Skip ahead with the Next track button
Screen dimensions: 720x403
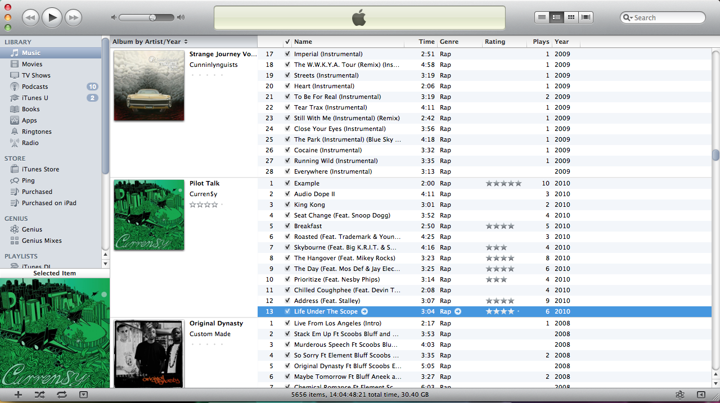[x=73, y=18]
